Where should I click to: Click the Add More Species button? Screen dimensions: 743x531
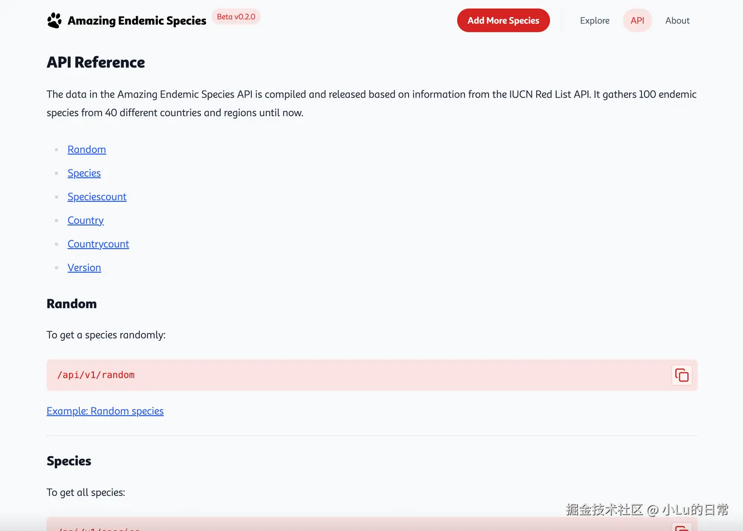coord(504,21)
